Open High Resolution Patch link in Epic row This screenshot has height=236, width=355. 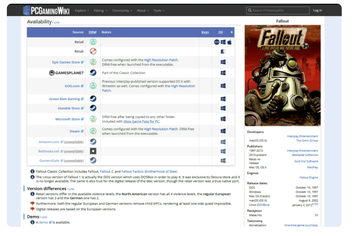click(x=161, y=60)
